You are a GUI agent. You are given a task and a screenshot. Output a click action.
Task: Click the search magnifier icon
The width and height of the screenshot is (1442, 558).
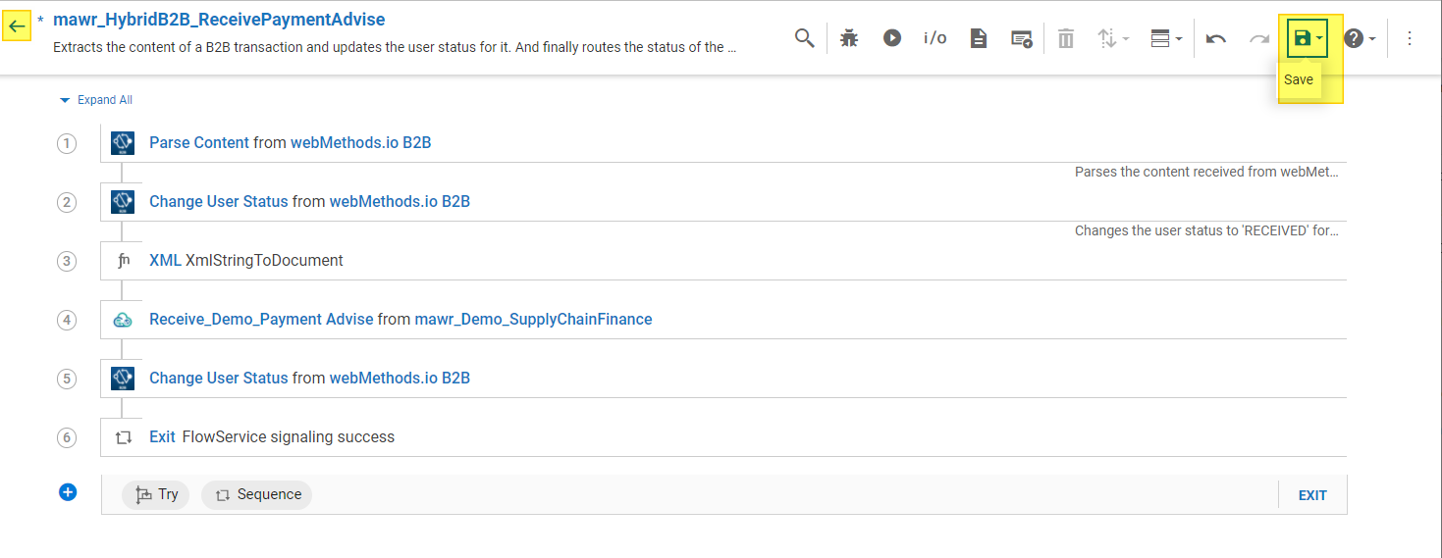tap(805, 38)
